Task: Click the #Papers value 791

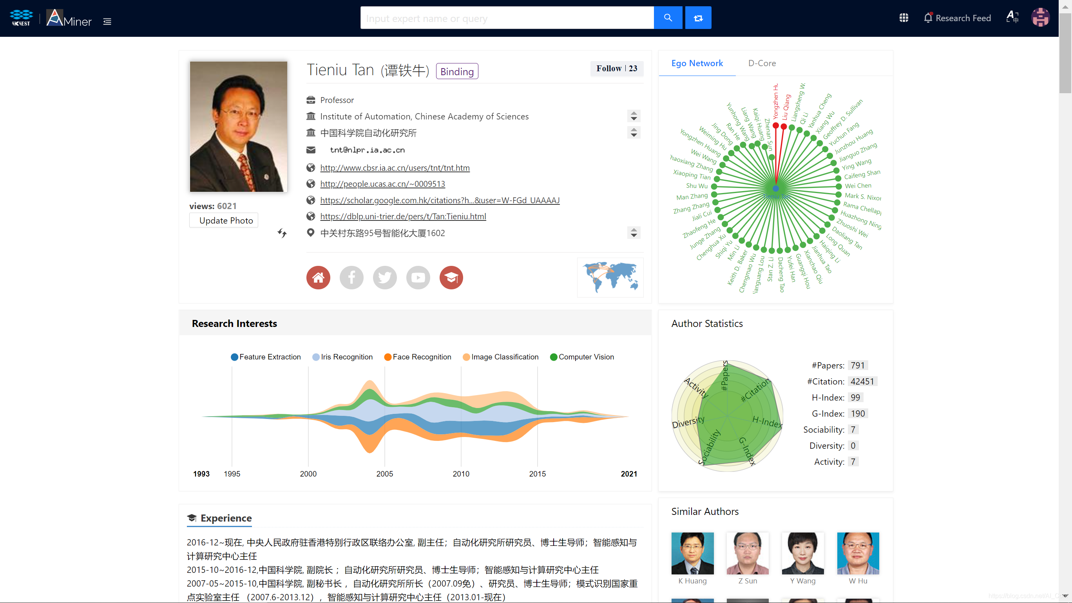Action: 857,365
